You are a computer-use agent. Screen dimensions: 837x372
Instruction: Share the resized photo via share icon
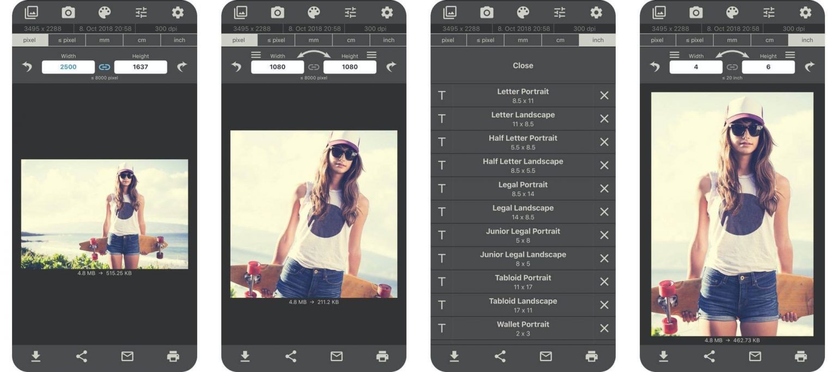coord(82,356)
